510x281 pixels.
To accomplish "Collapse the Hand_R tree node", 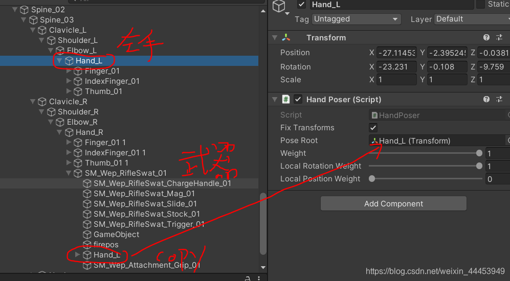I will (x=59, y=132).
